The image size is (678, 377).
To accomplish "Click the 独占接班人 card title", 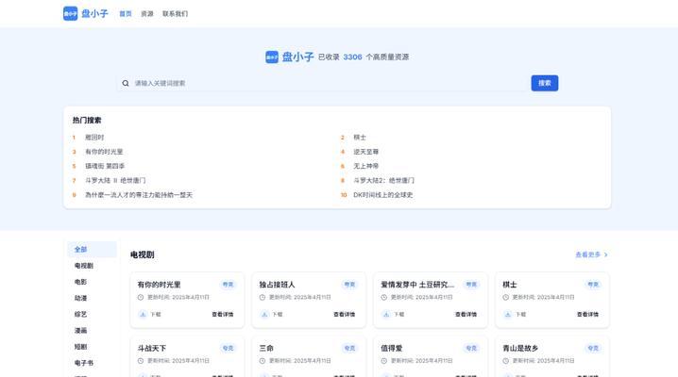I will [x=277, y=285].
